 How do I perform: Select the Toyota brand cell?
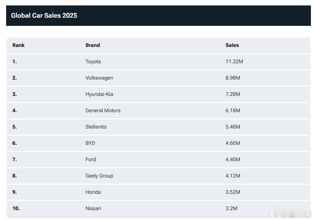(93, 62)
